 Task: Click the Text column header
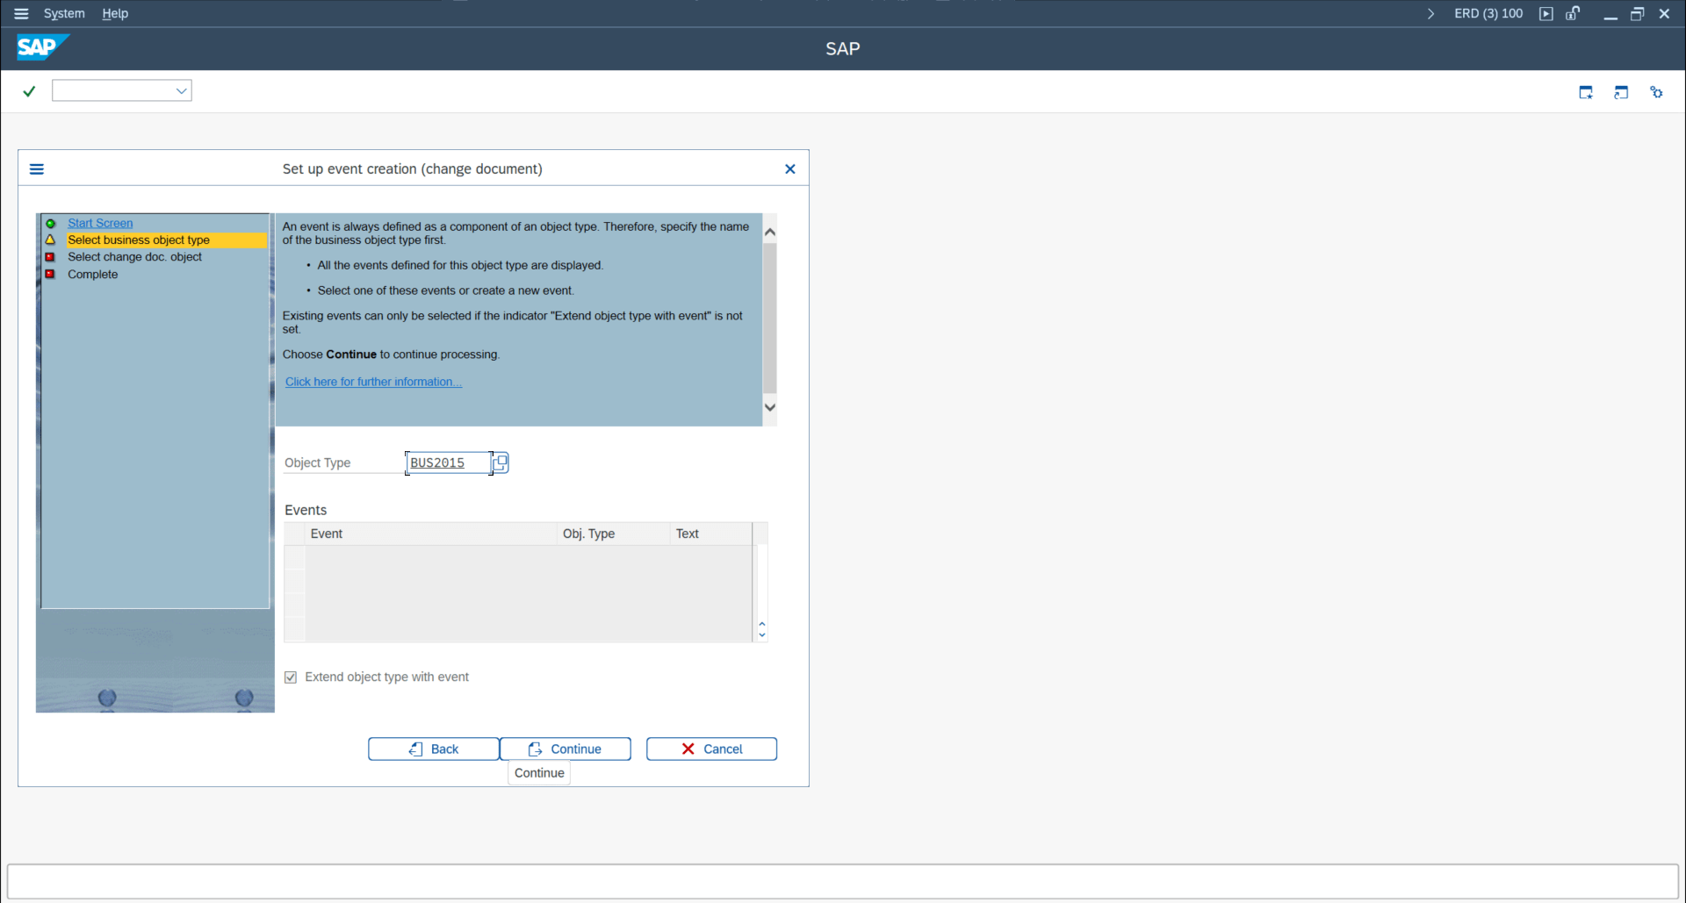[710, 534]
